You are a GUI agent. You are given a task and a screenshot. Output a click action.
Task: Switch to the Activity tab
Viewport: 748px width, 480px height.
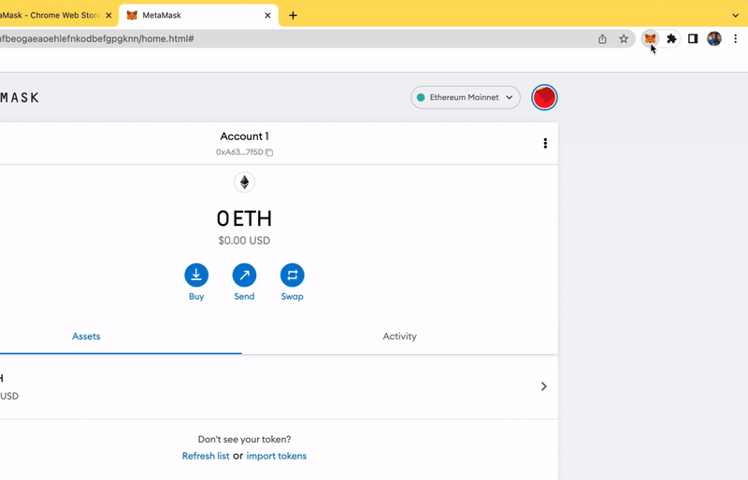click(x=400, y=336)
